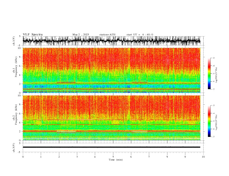This screenshot has width=229, height=176.
Task: Click the 'ch.3(V)' waveform axis label
Action: 14,148
